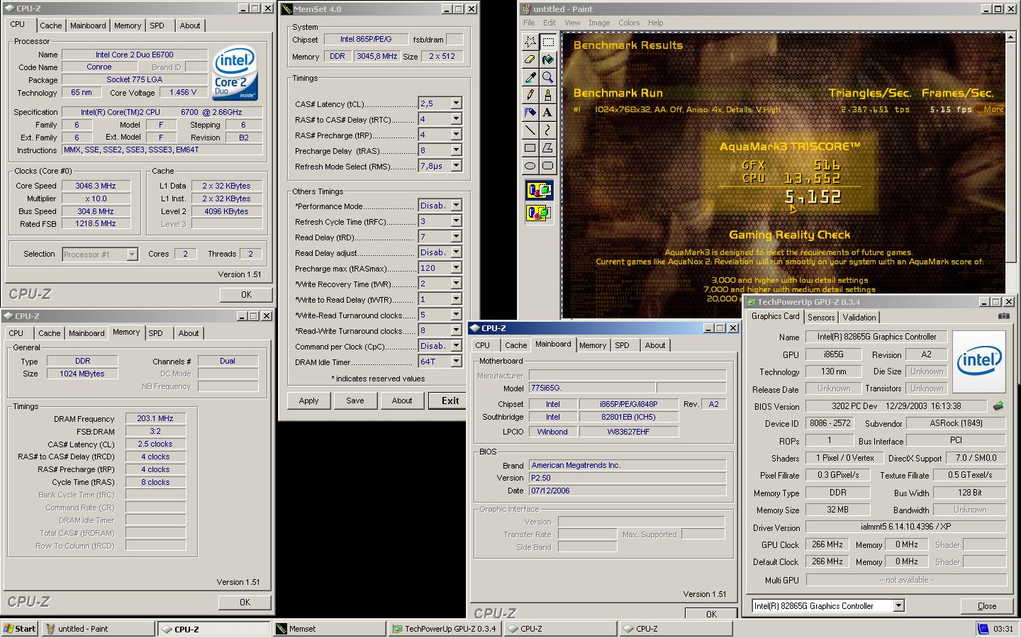
Task: Expand the Command per Clock (CpC) dropdown
Action: click(x=456, y=346)
